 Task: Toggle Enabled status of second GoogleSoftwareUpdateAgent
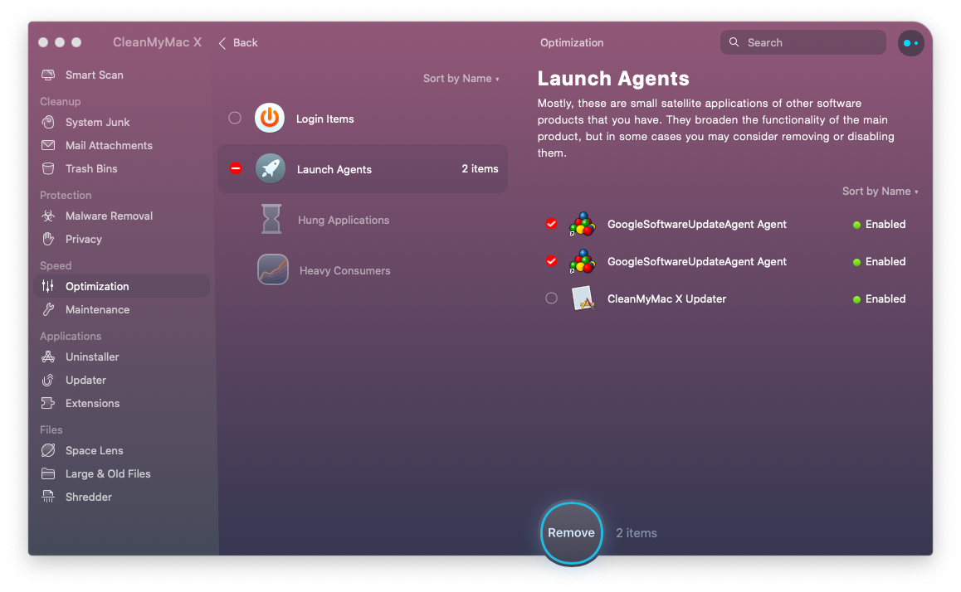[879, 261]
